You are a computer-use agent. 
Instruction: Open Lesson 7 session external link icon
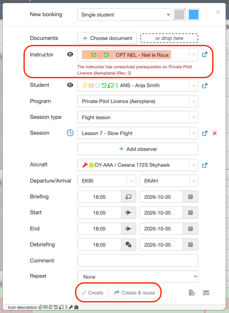click(205, 133)
